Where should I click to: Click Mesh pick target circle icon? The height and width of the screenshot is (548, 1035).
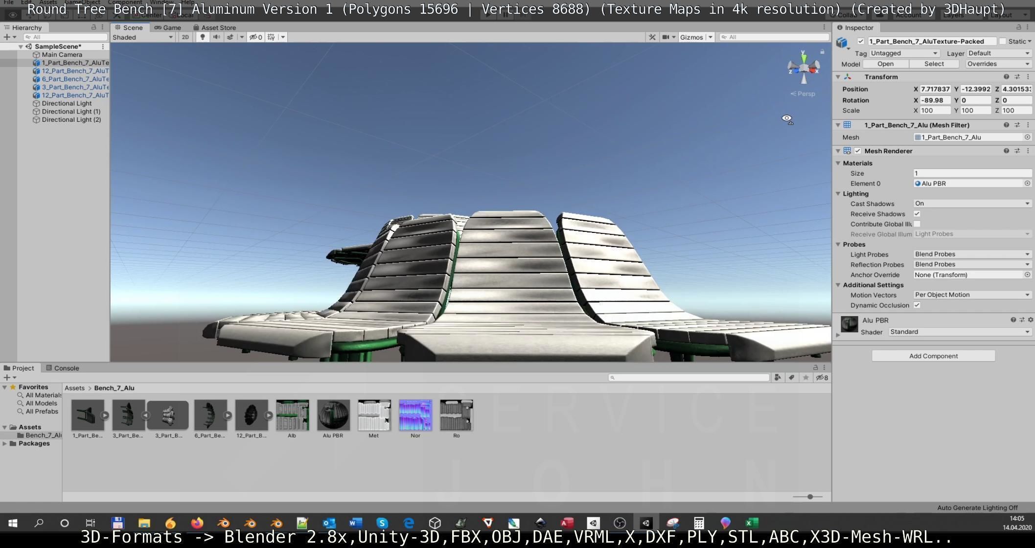point(1027,137)
